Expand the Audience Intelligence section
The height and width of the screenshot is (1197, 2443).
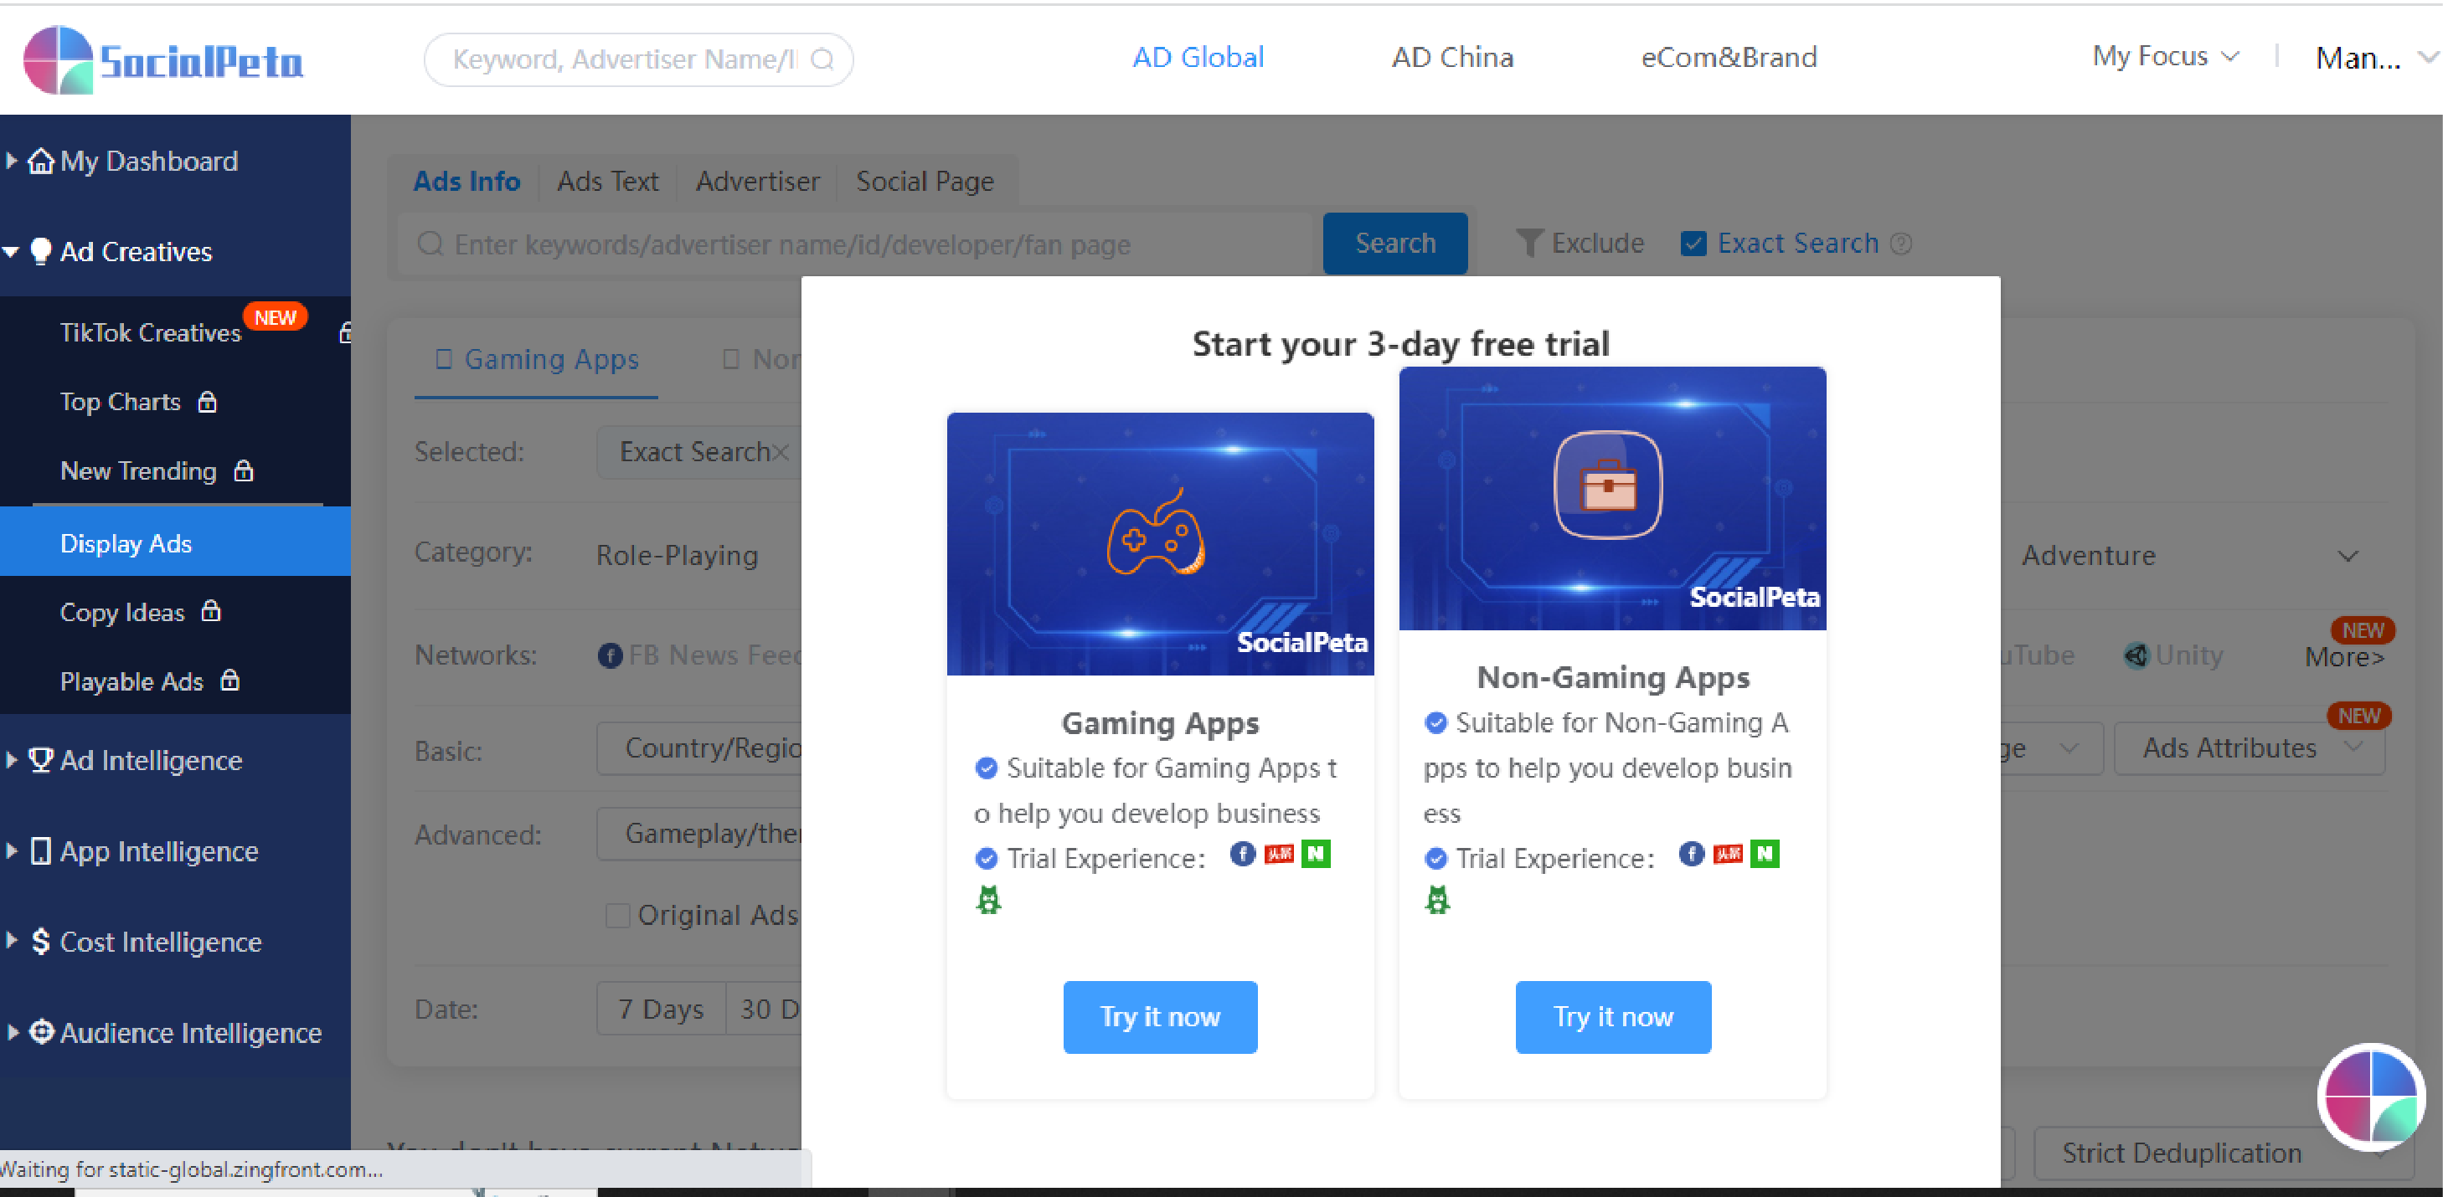pyautogui.click(x=12, y=1032)
